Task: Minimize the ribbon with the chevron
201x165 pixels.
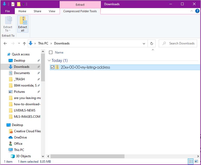Action: pyautogui.click(x=192, y=11)
